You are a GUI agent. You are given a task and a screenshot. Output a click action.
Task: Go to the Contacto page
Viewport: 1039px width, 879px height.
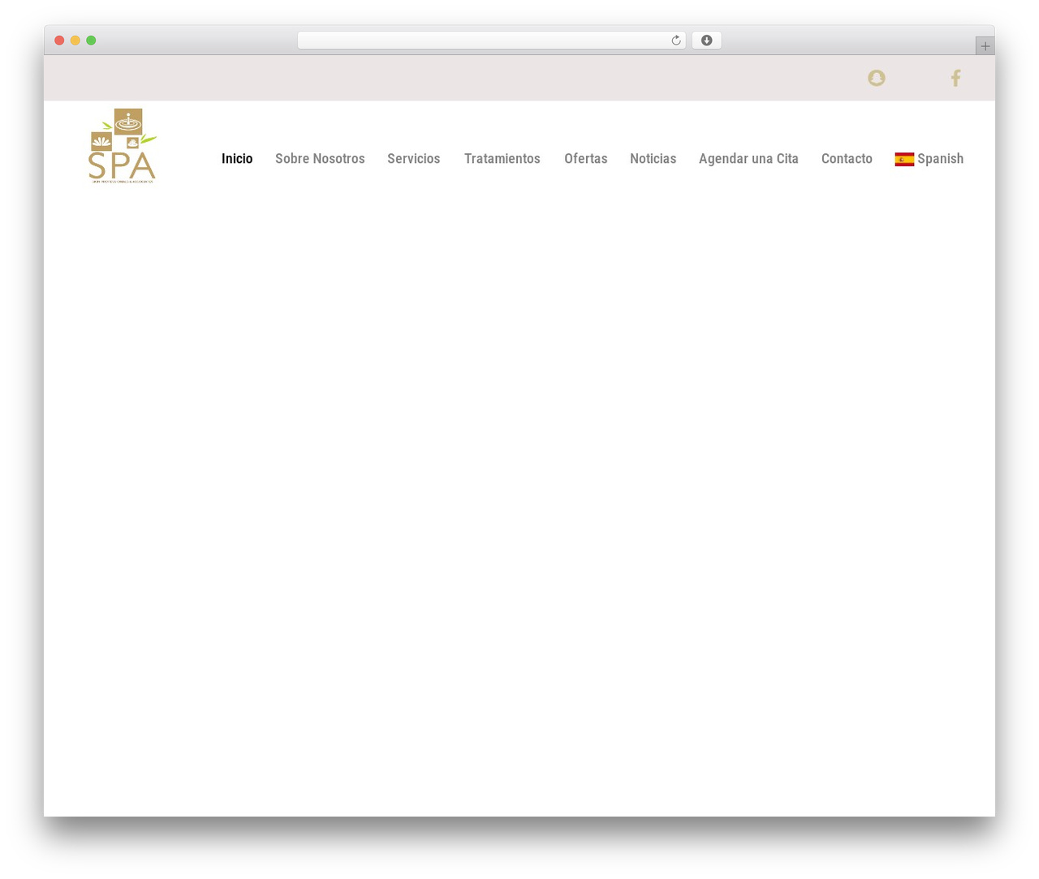point(847,159)
